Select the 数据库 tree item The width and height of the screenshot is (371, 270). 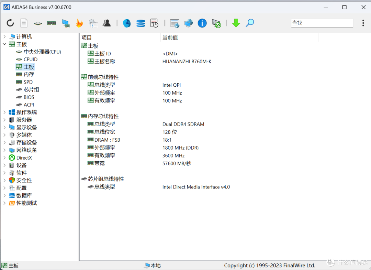coord(20,196)
